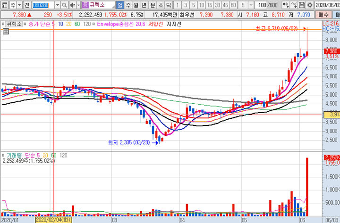
Task: Click the 7,070 low price in header
Action: [304, 15]
